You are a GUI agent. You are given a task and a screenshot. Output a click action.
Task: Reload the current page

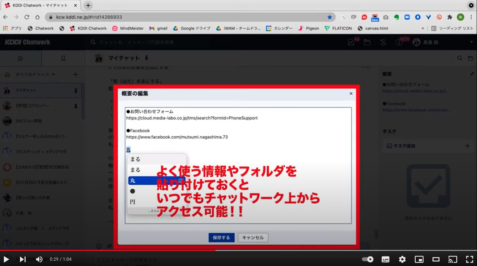coord(27,17)
